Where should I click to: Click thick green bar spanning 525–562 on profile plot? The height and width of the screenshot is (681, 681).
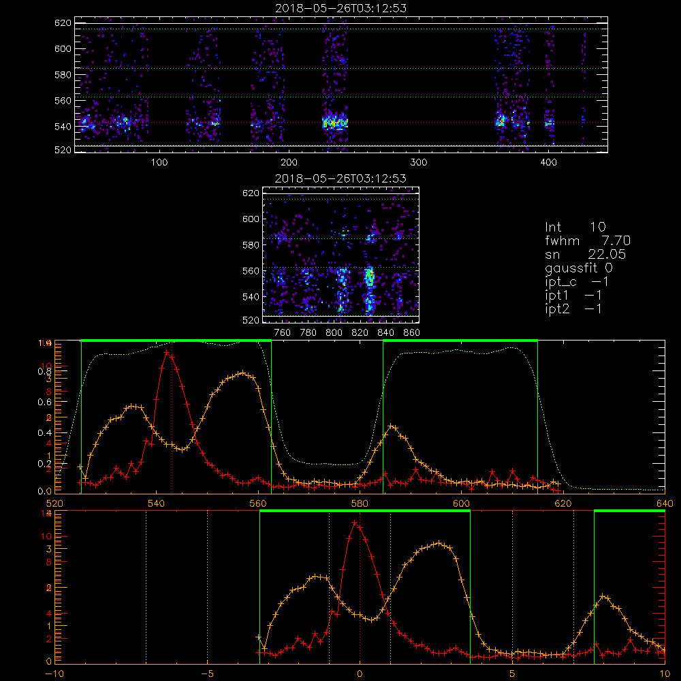click(x=176, y=341)
